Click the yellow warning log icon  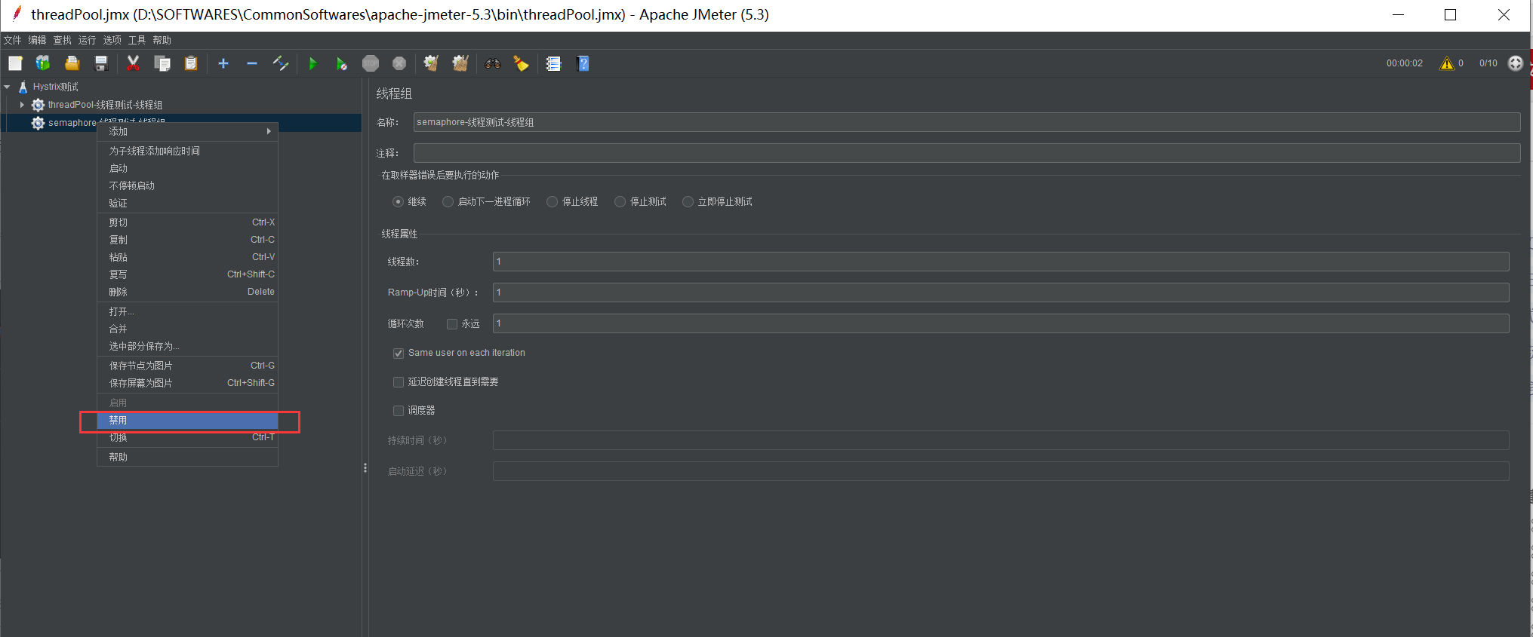point(1446,63)
